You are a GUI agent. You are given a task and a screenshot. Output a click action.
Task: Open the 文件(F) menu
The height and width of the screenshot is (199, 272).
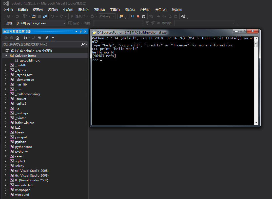coord(8,10)
